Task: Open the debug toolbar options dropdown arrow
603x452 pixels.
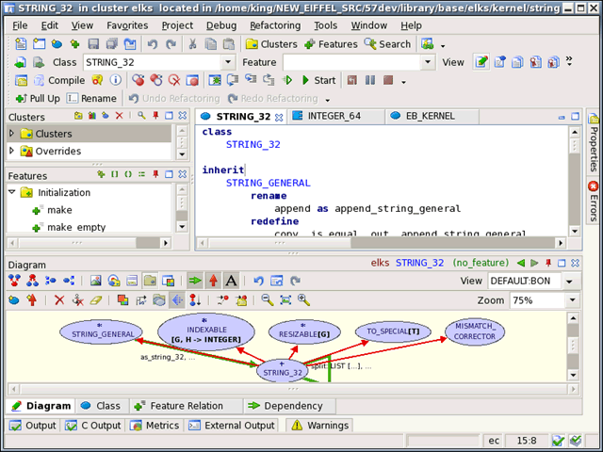Action: click(403, 82)
